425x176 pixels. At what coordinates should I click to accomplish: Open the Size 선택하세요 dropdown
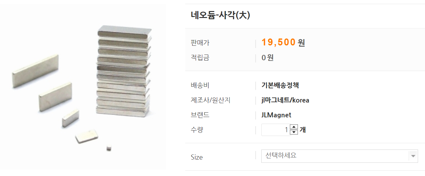pyautogui.click(x=335, y=156)
